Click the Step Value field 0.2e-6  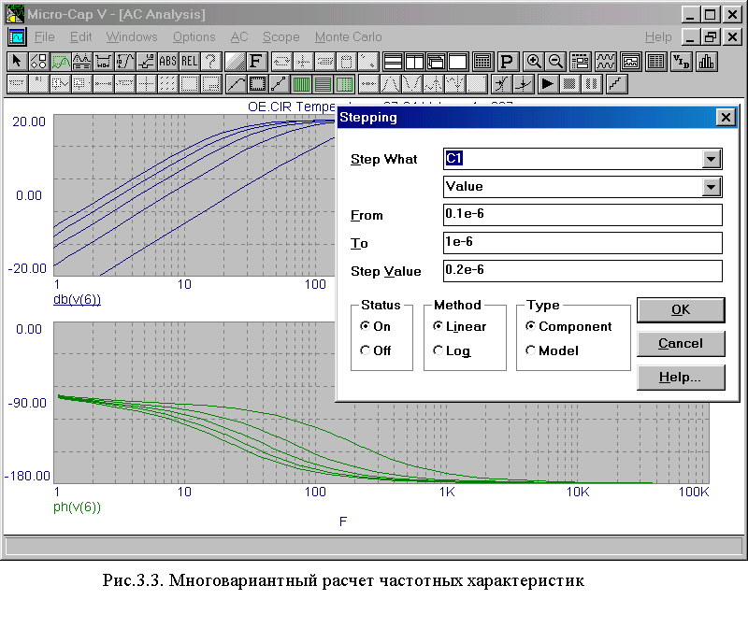coord(583,271)
